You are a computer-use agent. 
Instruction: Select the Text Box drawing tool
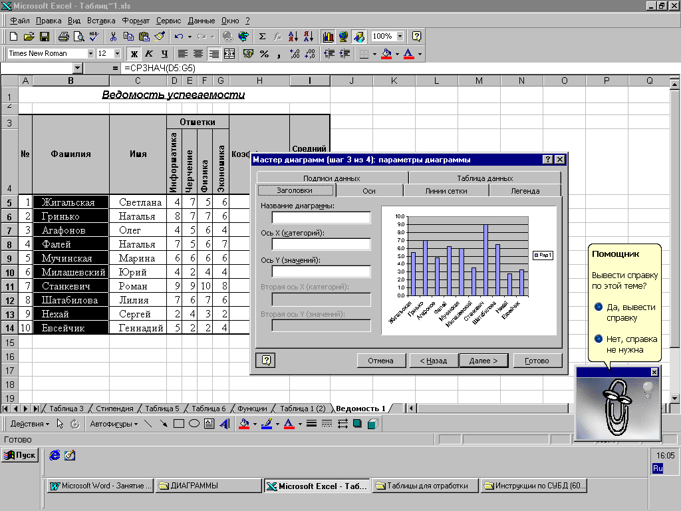point(209,424)
